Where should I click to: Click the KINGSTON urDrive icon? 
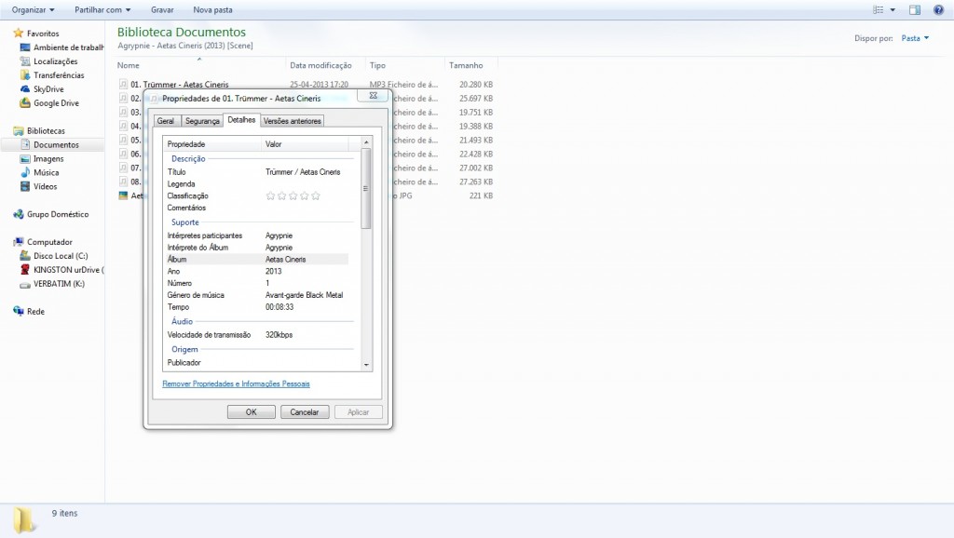[25, 269]
